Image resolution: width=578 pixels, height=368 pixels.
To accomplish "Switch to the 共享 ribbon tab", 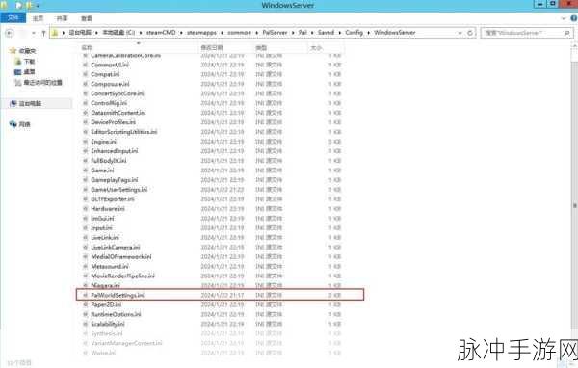I will (x=62, y=18).
